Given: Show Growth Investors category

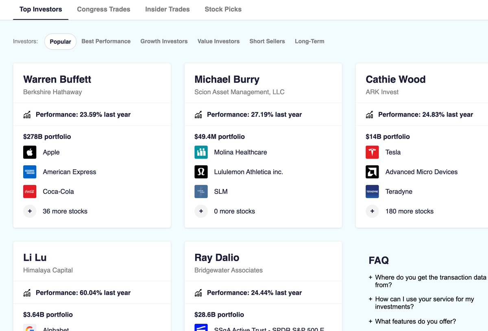Looking at the screenshot, I should [x=164, y=41].
